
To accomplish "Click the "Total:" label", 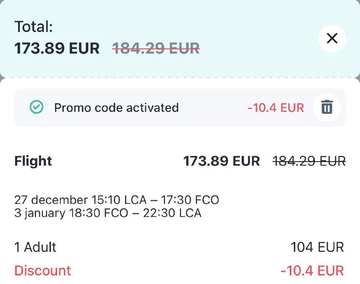I will (34, 27).
